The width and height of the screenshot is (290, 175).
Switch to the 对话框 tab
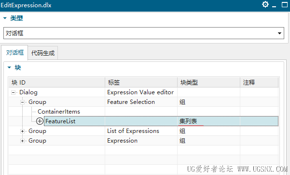pos(15,53)
